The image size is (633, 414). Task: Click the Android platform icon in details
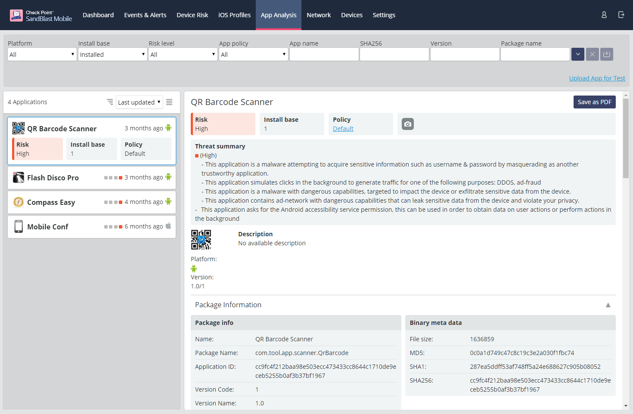pyautogui.click(x=194, y=269)
